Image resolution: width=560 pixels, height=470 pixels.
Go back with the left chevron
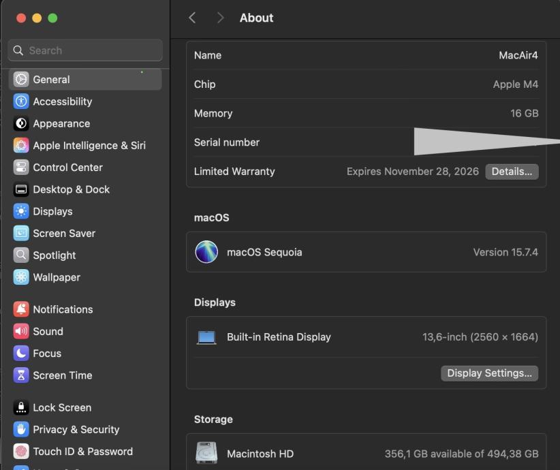[x=192, y=18]
